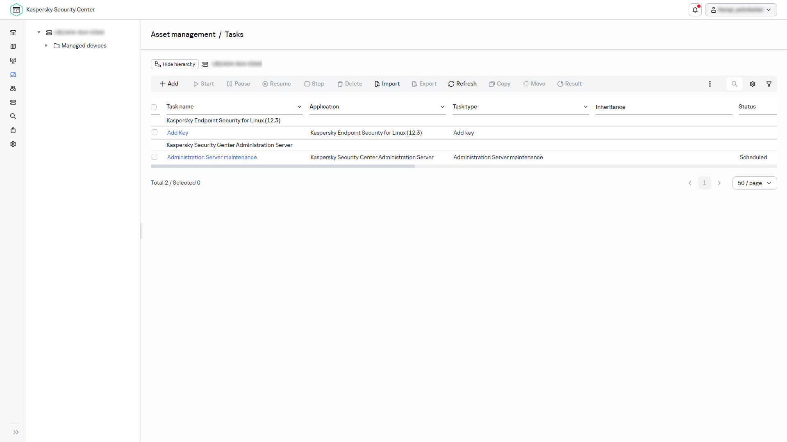The width and height of the screenshot is (787, 442).
Task: Open the Users and roles sidebar icon
Action: click(13, 88)
